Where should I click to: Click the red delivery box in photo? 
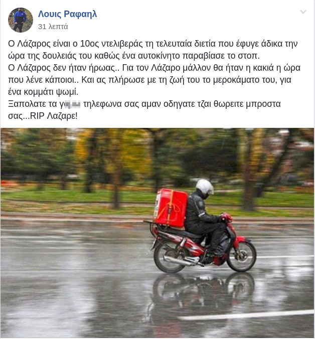171,208
